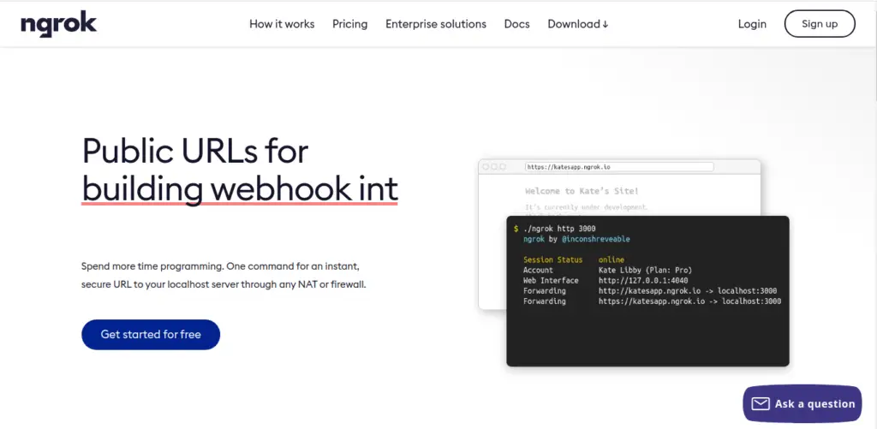This screenshot has height=429, width=877.
Task: Expand the Download dropdown
Action: 578,24
